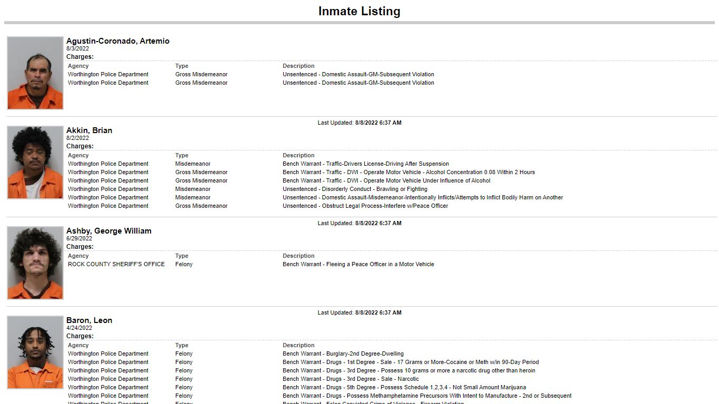719x404 pixels.
Task: Select the Under Influence of Alcohol DWI charge
Action: coord(386,181)
